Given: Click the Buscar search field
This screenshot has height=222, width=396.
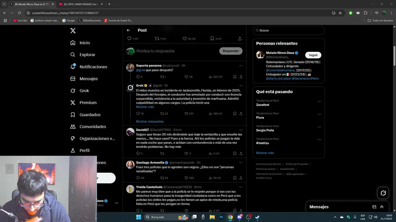Looking at the screenshot, I should [289, 30].
